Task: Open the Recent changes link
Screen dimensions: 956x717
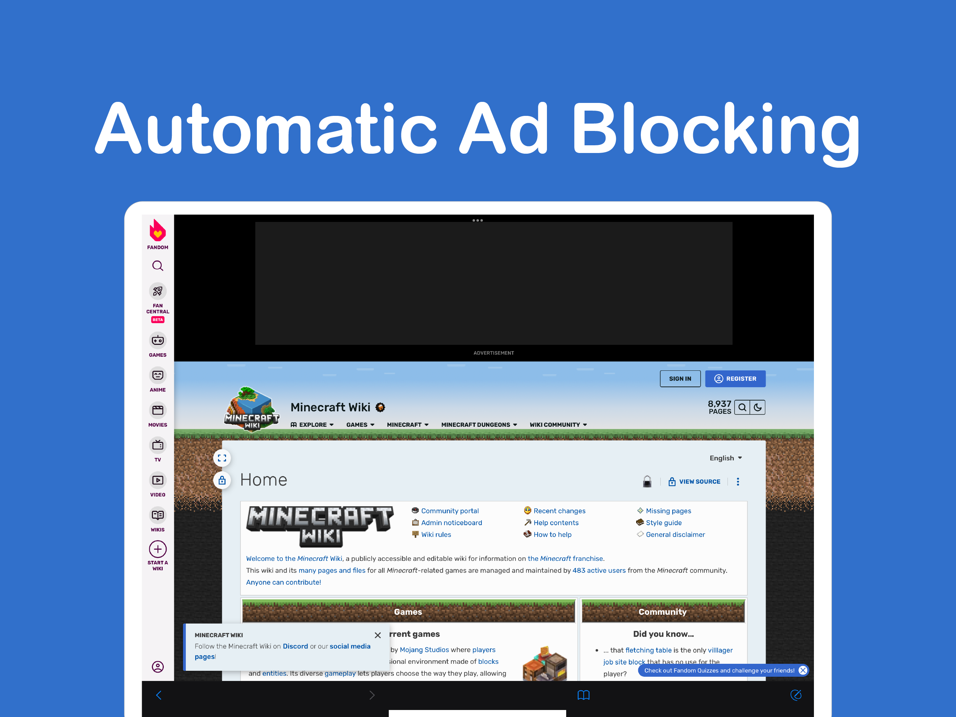Action: click(559, 511)
